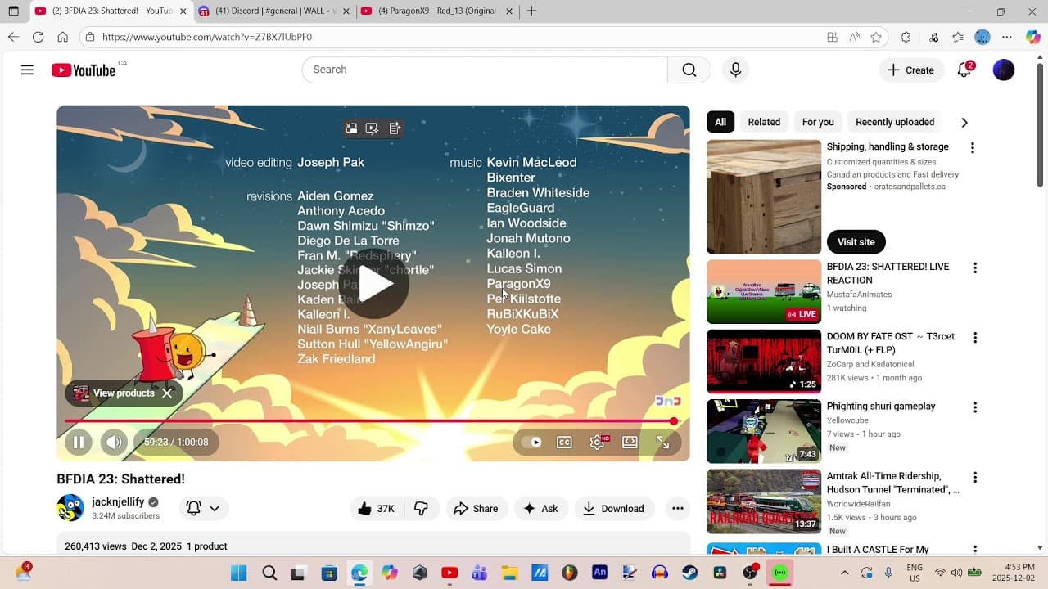
Task: Open the Read aloud icon
Action: [854, 37]
